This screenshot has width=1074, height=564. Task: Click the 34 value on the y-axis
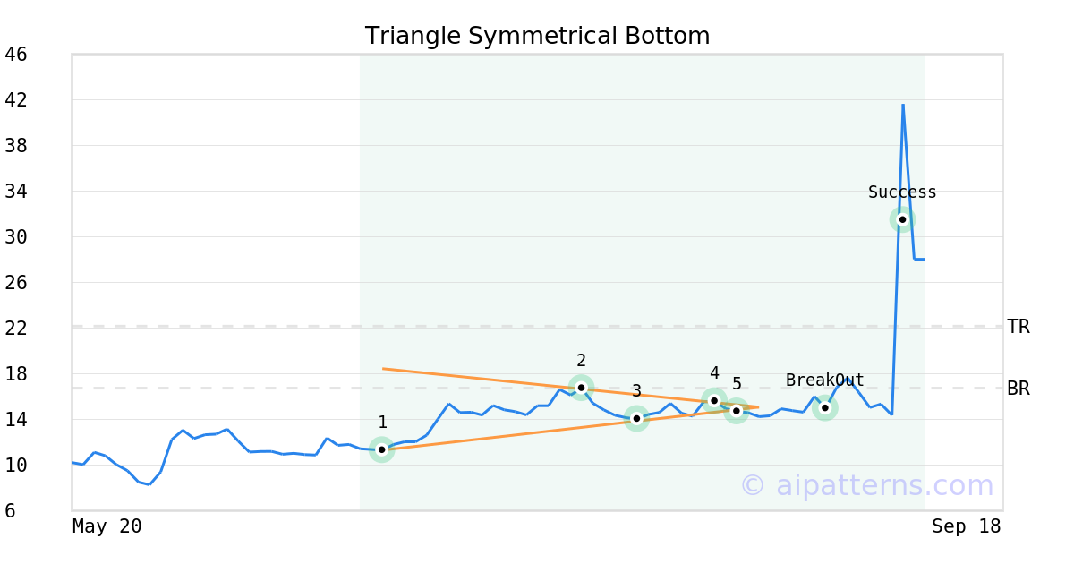click(16, 192)
